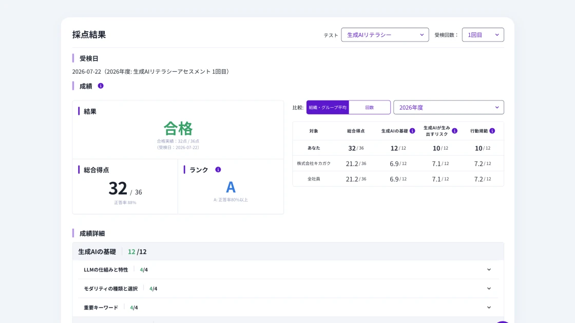This screenshot has height=323, width=575.
Task: Click the A: 正答率80%以上 note
Action: coord(231,199)
